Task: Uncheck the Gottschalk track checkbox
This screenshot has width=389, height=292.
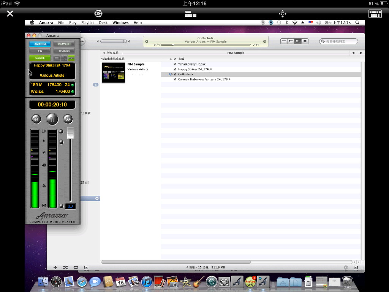Action: (175, 74)
